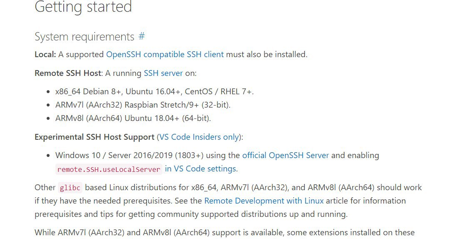Image resolution: width=449 pixels, height=239 pixels.
Task: Click the remote.SSH.useLocalServer code snippet
Action: click(x=109, y=169)
